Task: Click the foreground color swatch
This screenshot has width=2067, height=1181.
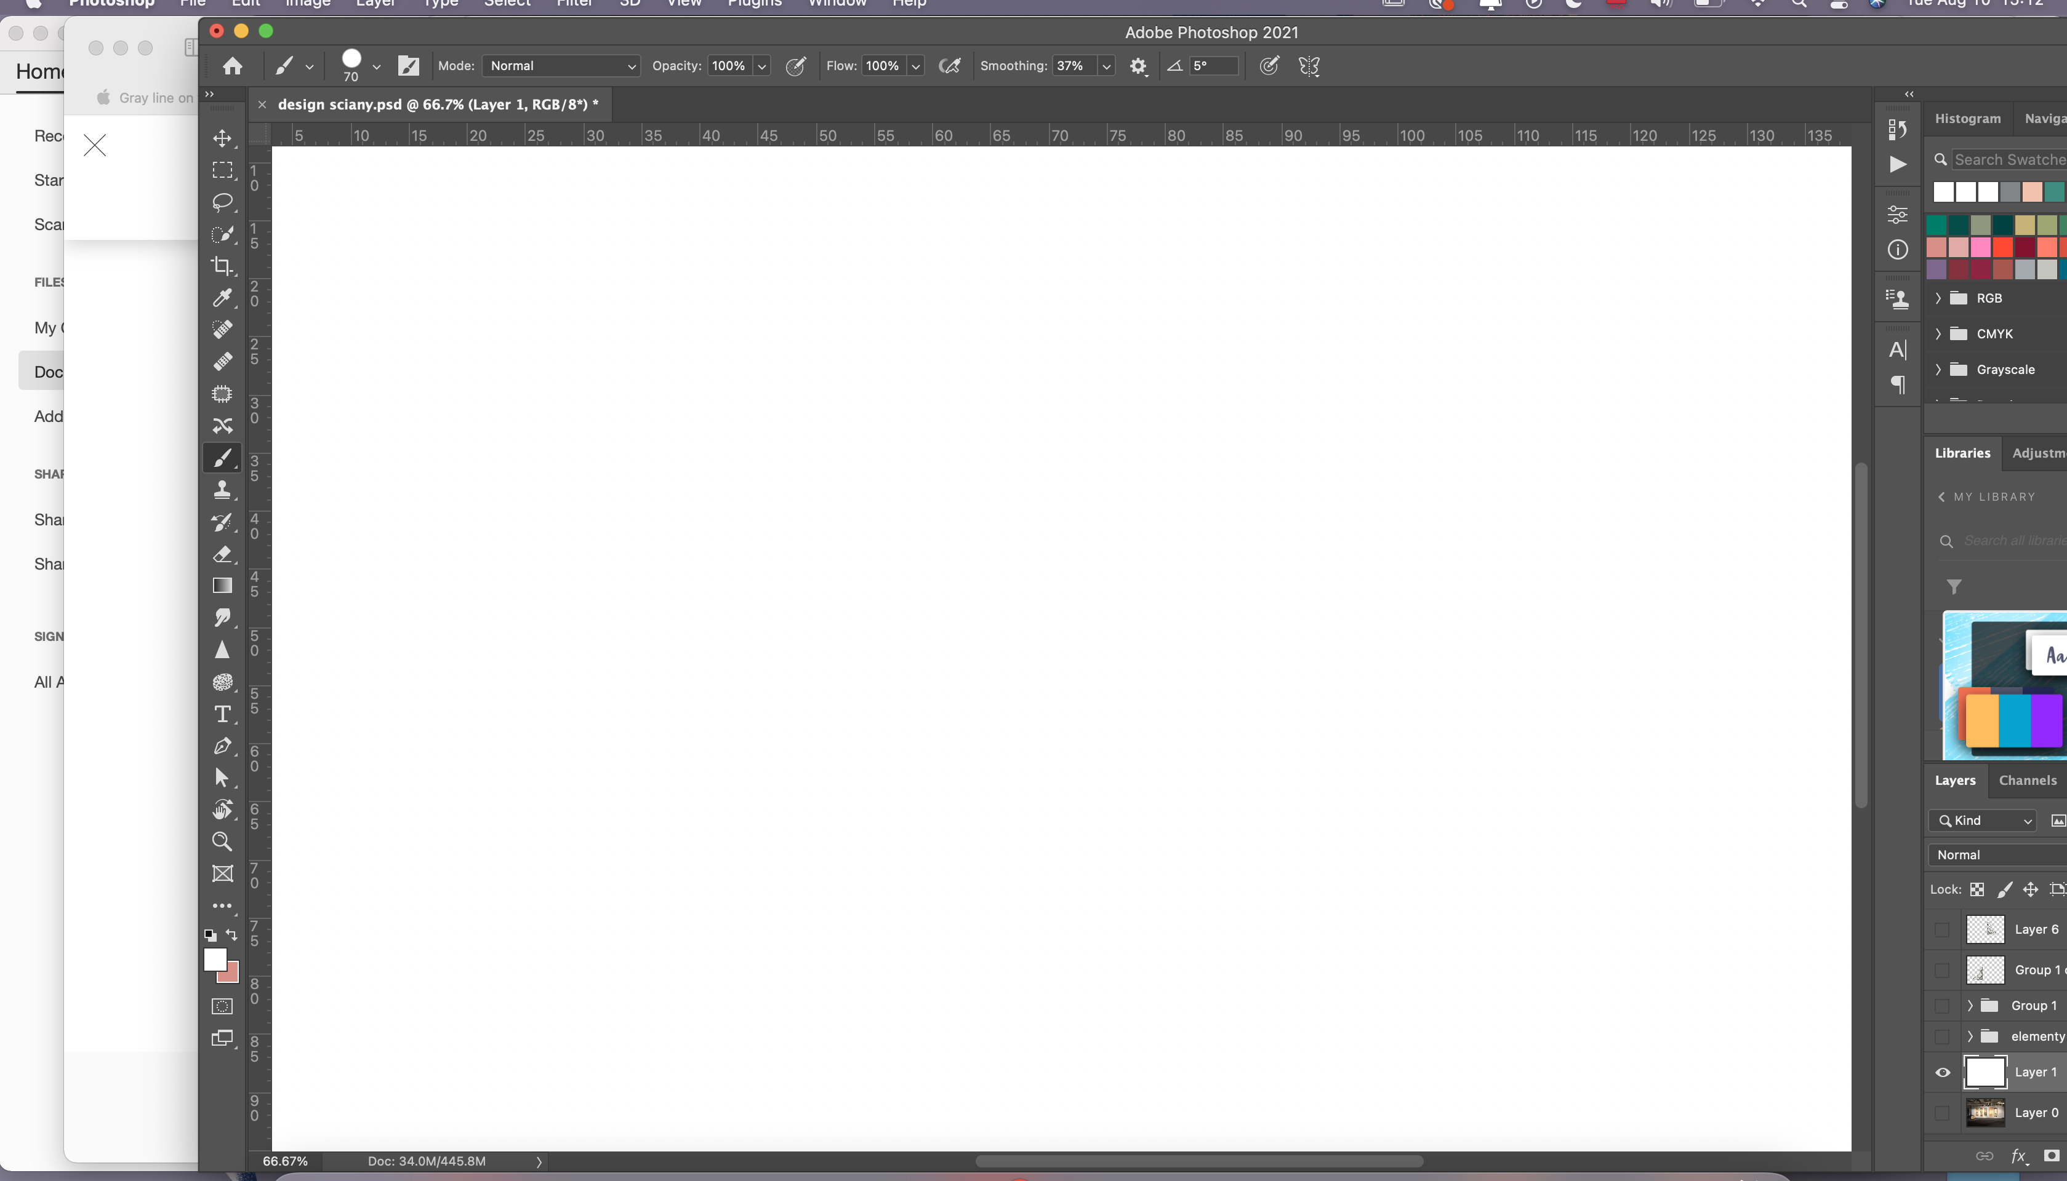Action: (x=215, y=960)
